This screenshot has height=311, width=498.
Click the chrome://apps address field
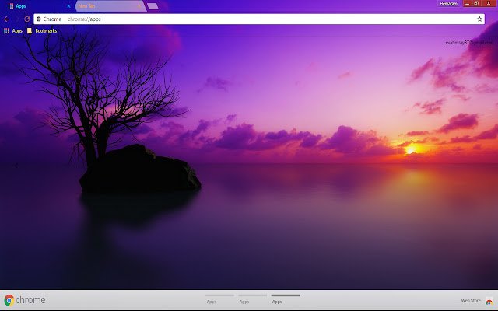(233, 18)
